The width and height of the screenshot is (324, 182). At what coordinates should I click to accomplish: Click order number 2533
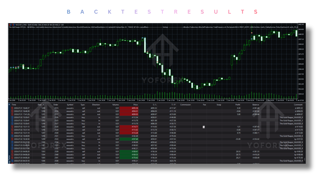[x=56, y=139]
